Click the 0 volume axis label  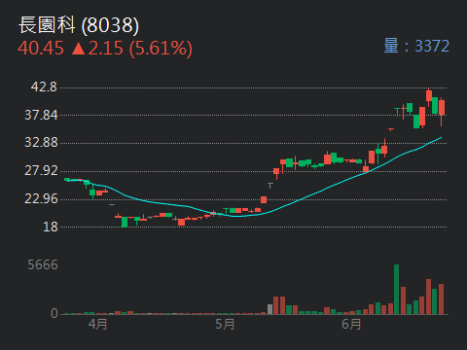point(54,313)
